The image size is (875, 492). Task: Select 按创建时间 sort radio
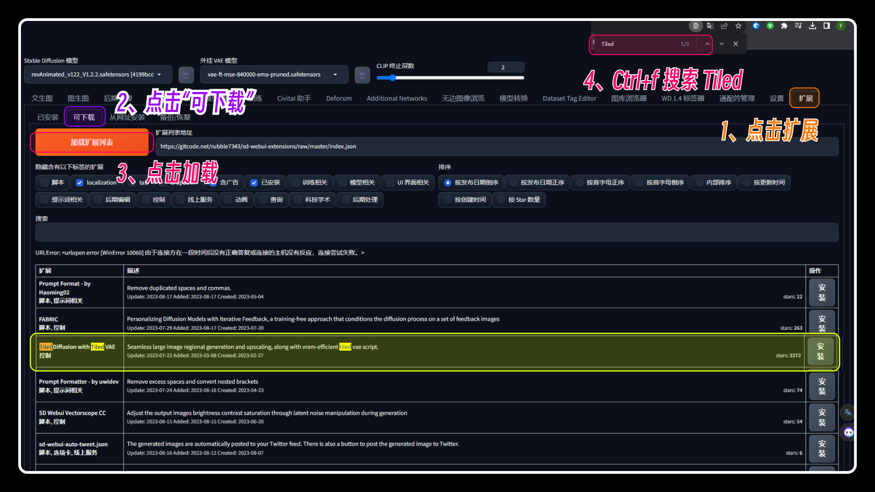[x=448, y=200]
